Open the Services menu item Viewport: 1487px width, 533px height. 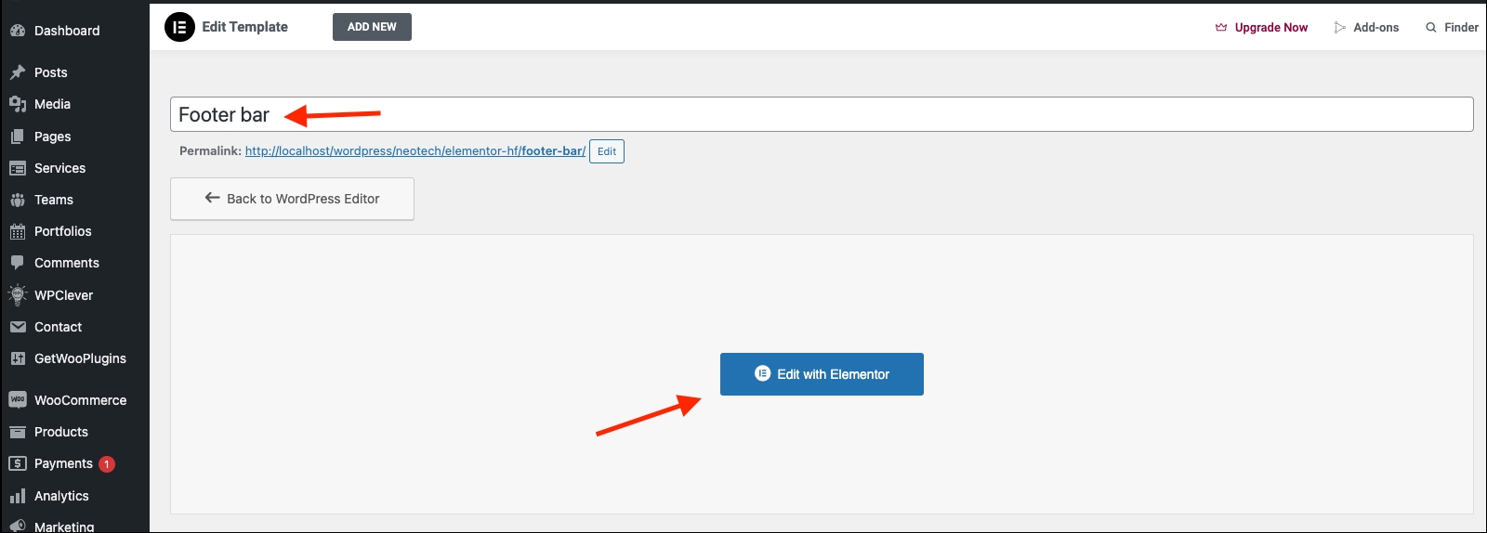[x=59, y=168]
